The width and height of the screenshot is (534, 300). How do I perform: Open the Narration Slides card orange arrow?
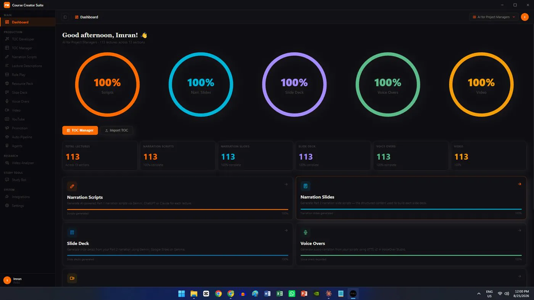tap(520, 184)
